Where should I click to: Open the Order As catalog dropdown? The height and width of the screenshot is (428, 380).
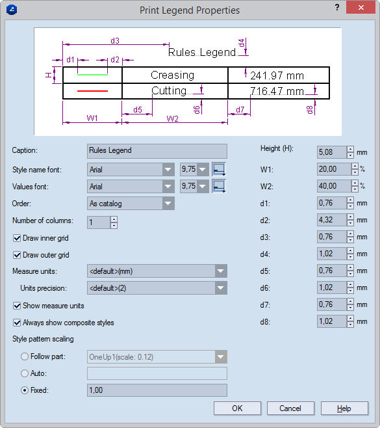point(168,204)
